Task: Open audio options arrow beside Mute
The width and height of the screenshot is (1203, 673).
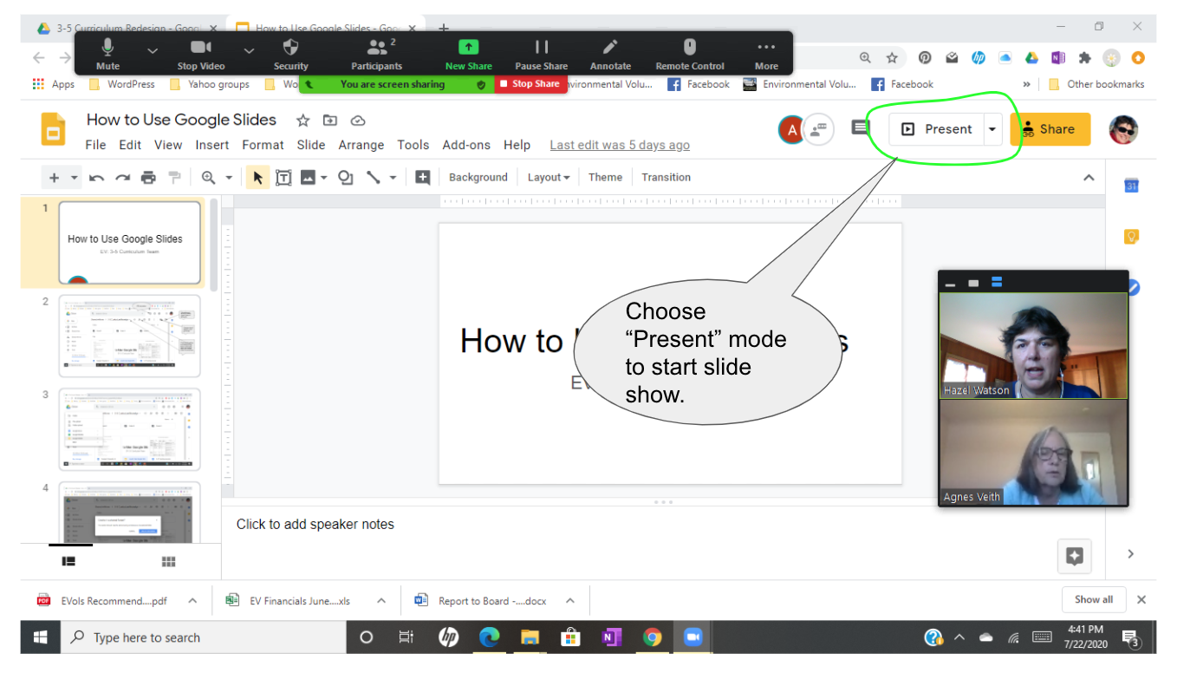Action: tap(153, 51)
